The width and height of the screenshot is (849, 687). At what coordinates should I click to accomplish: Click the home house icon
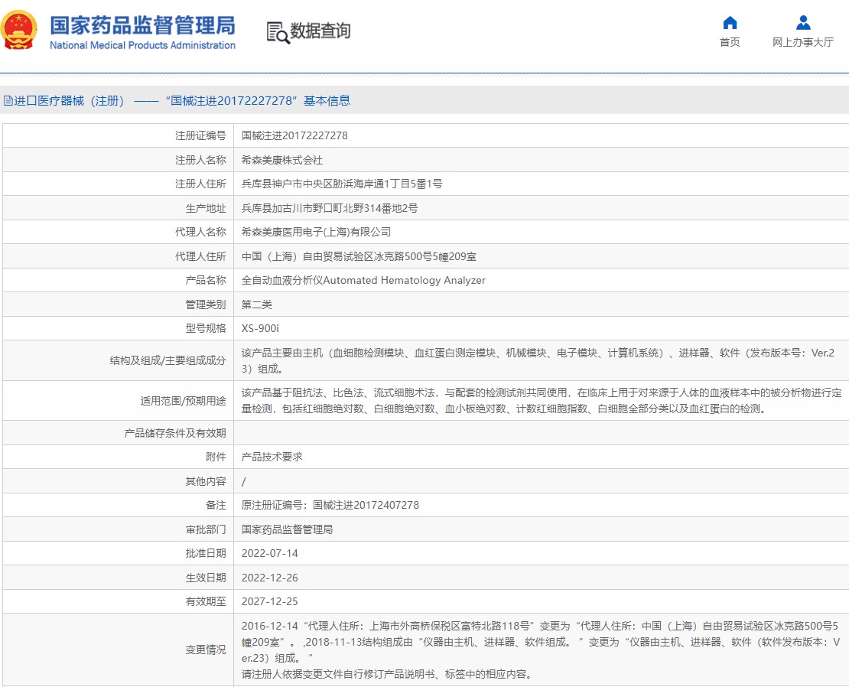730,22
